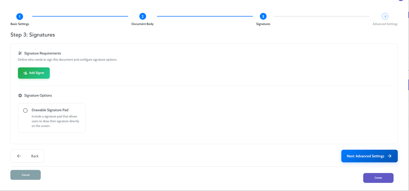
Task: Click the step 4 numbered circle
Action: tap(385, 17)
